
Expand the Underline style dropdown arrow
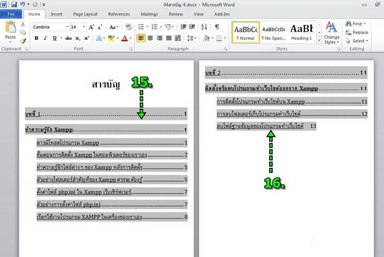61,38
